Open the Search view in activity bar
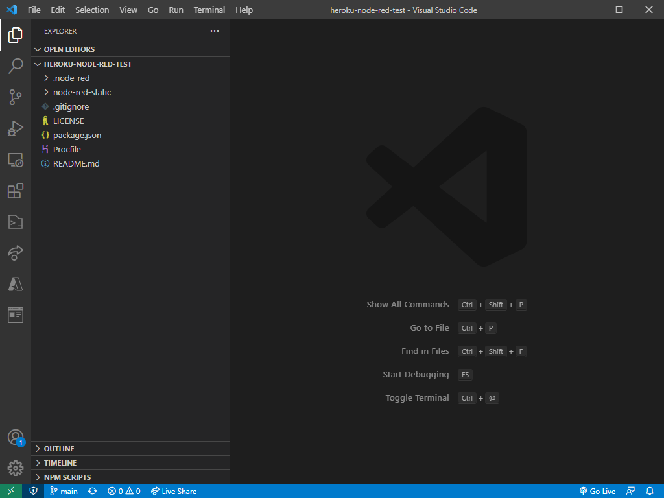This screenshot has width=664, height=498. pyautogui.click(x=16, y=66)
